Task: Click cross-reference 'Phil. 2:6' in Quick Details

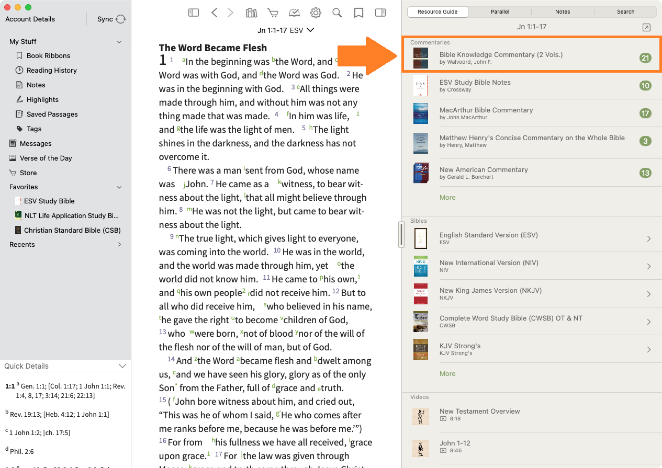Action: coord(23,451)
